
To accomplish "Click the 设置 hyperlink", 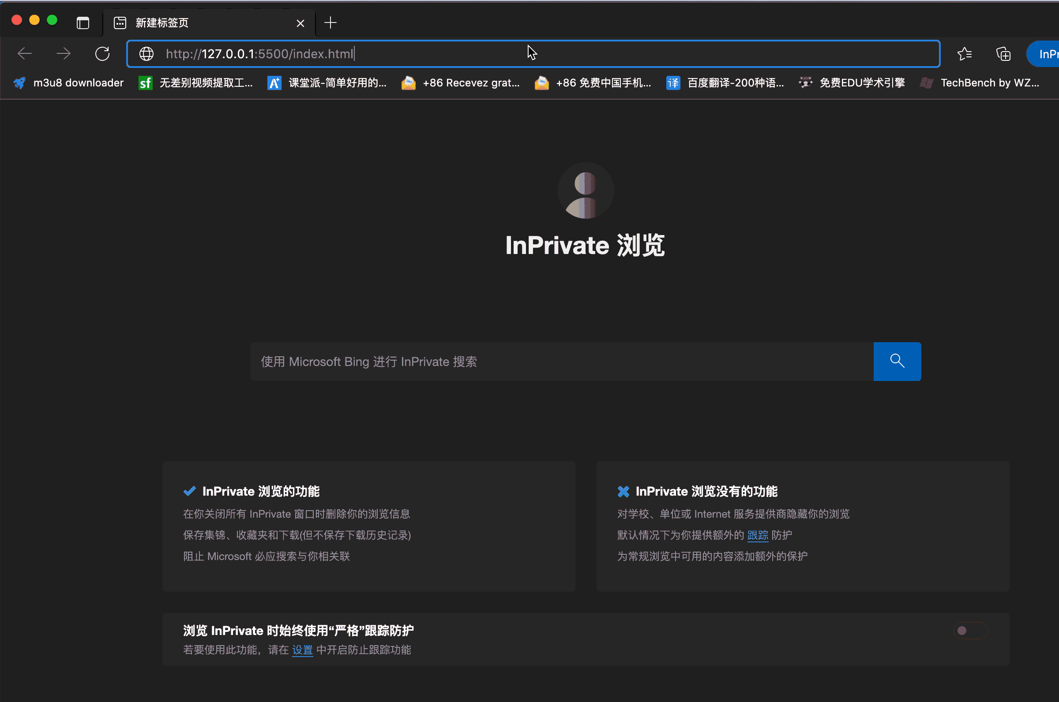I will 302,650.
